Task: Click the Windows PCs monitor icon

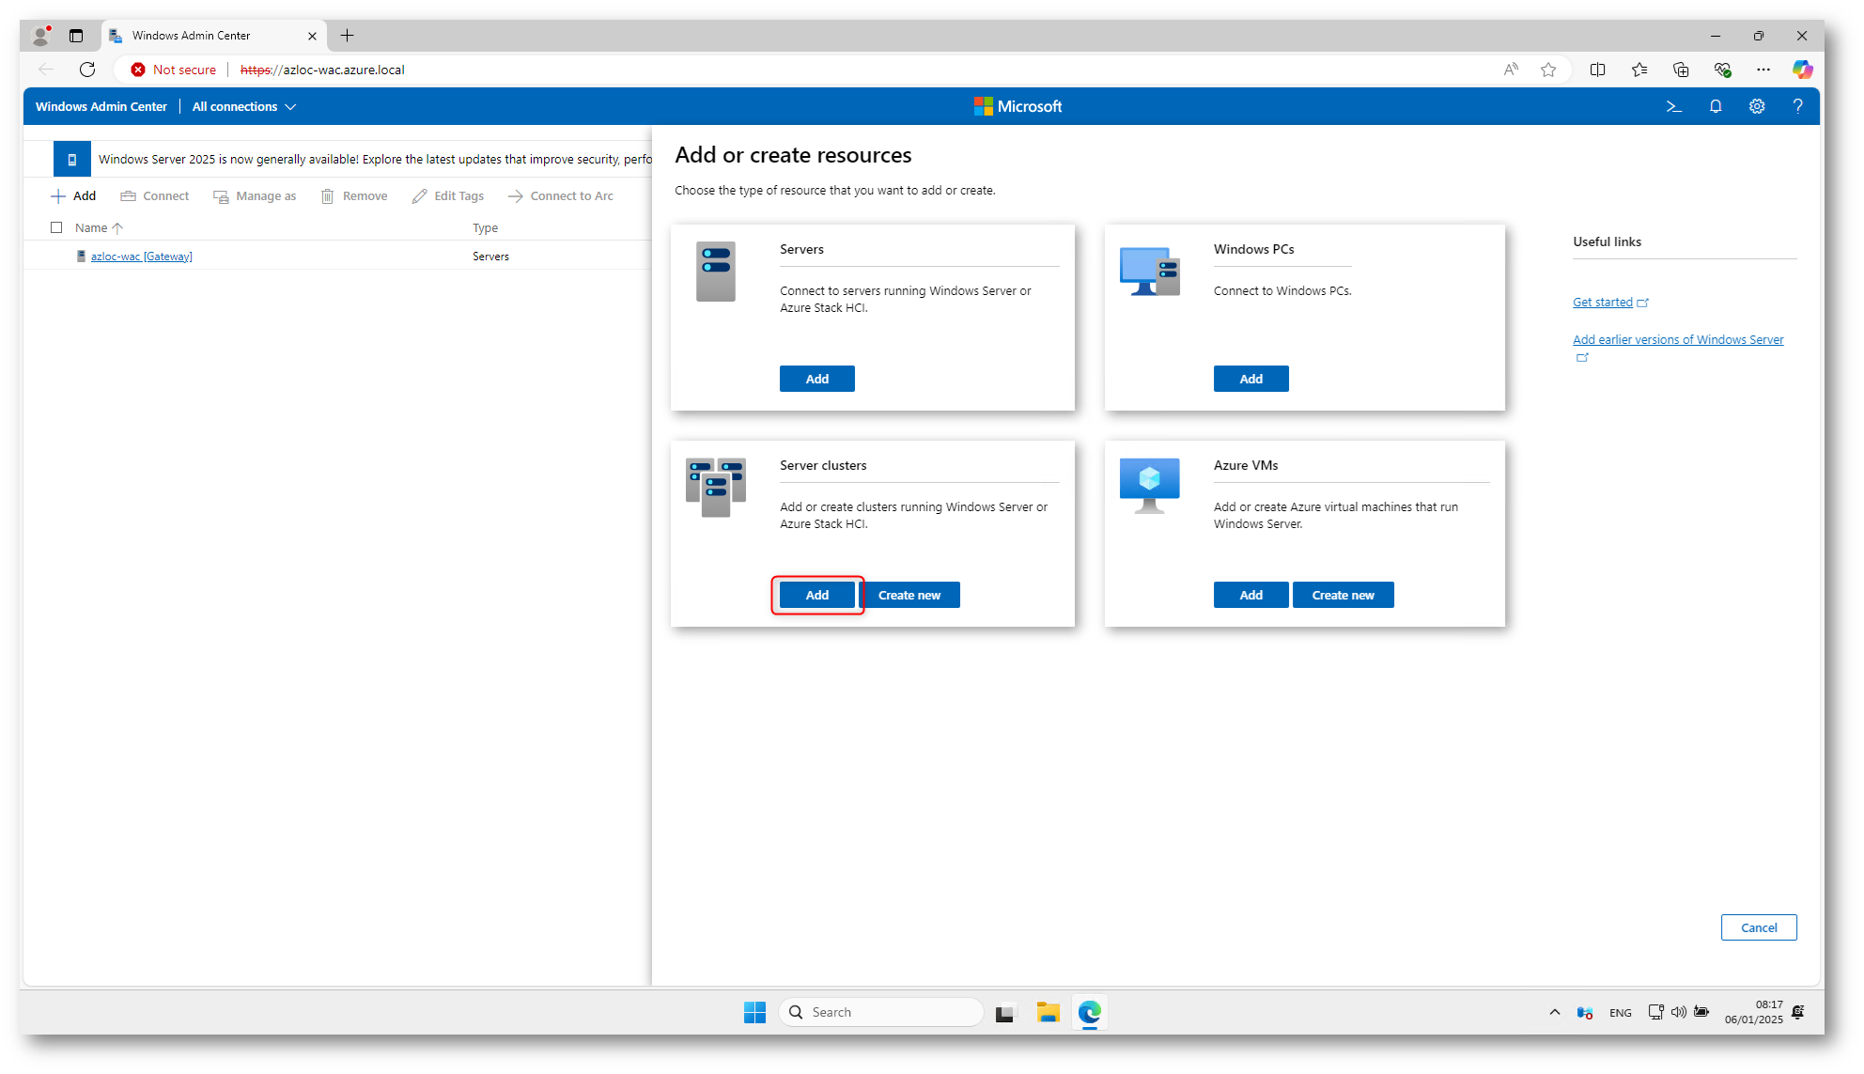Action: point(1150,272)
